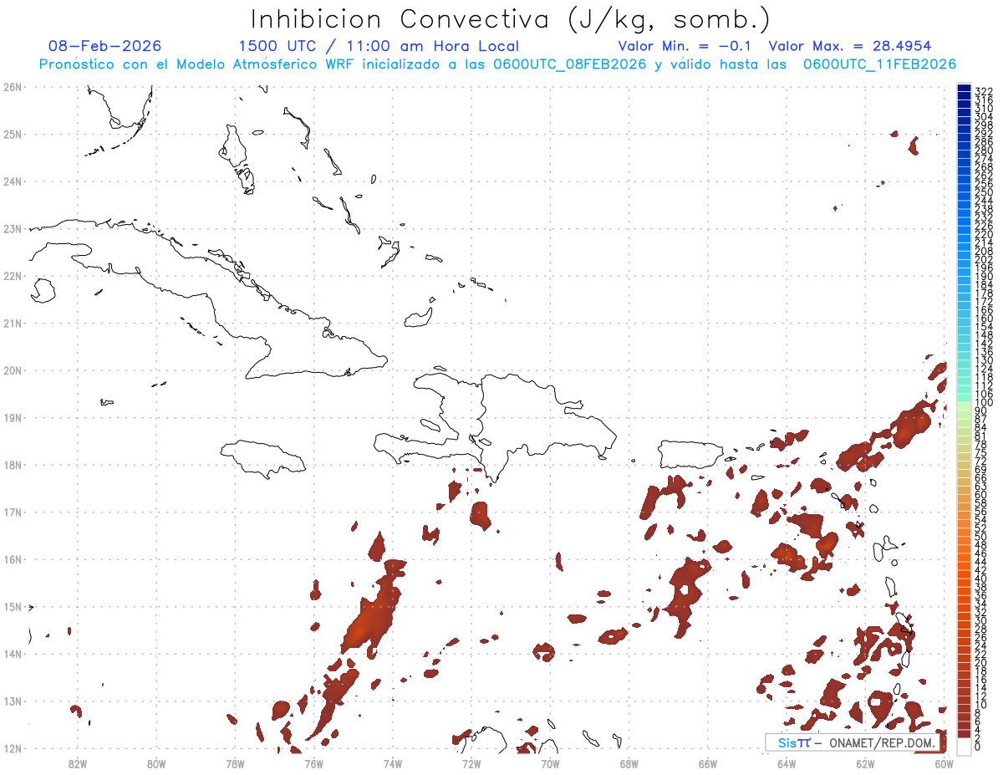
Task: Click the 76W longitude label
Action: (313, 763)
